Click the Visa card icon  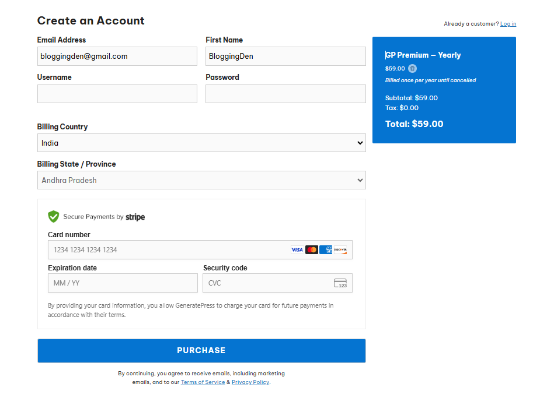coord(297,249)
